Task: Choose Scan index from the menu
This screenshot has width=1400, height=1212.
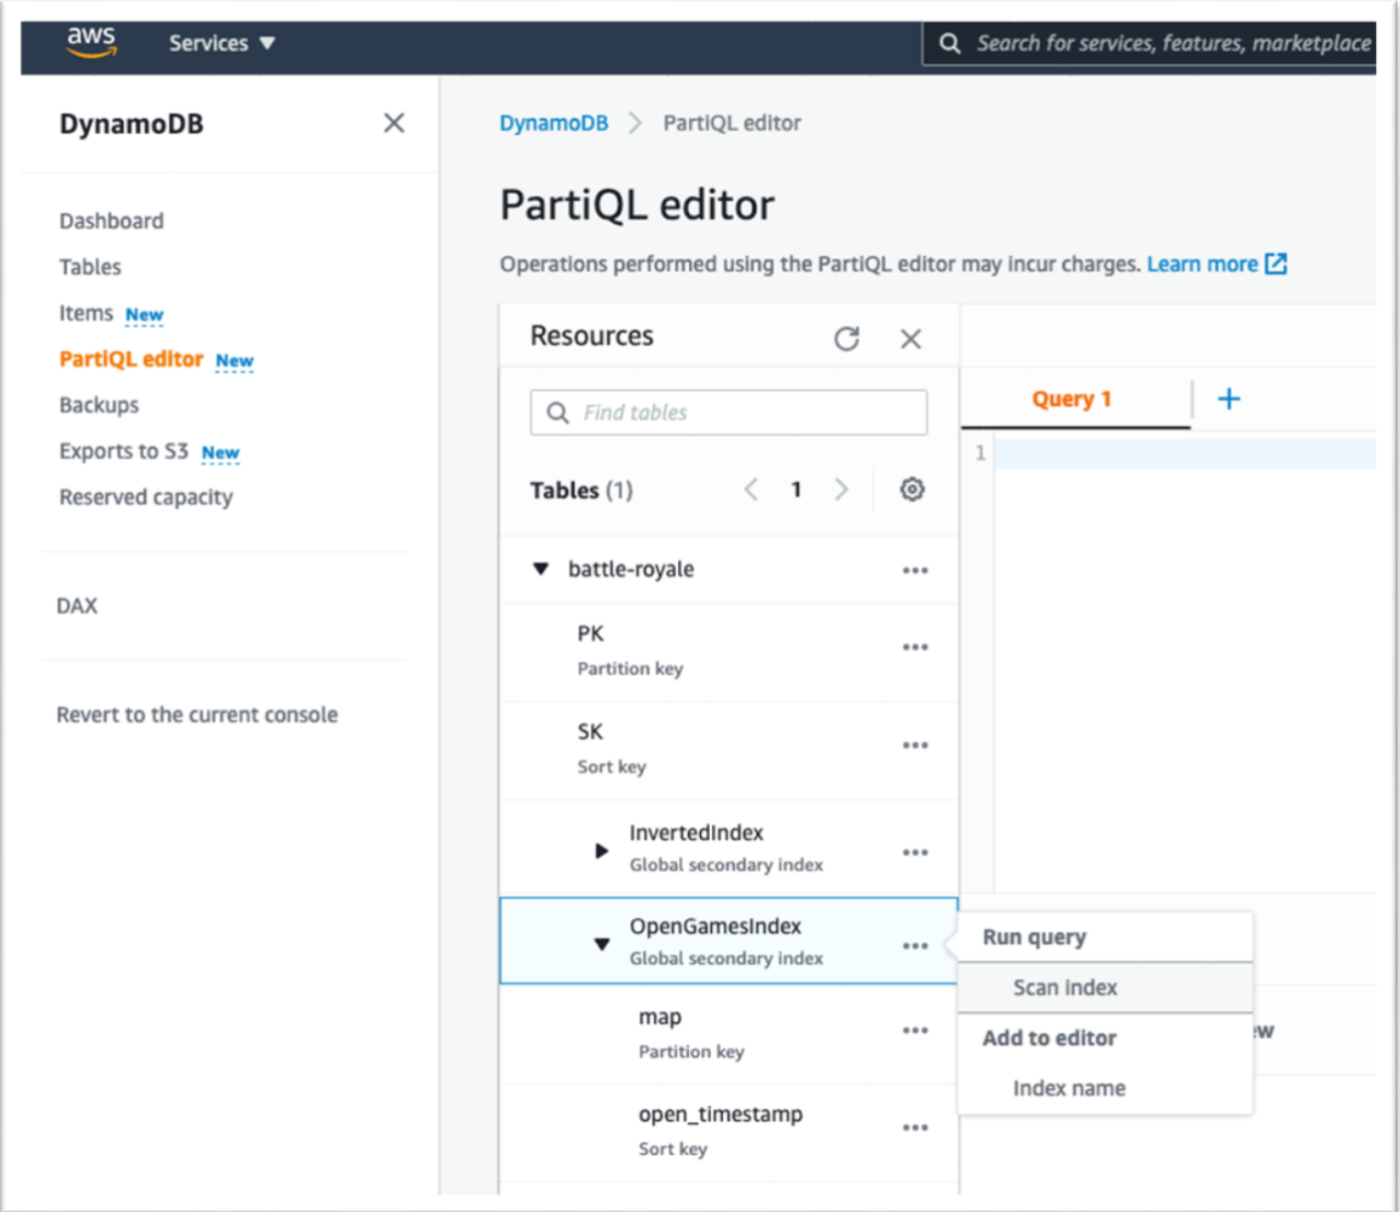Action: tap(1105, 988)
